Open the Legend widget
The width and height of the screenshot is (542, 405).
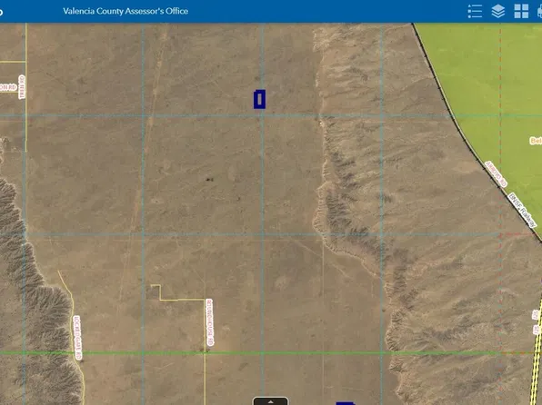(x=475, y=11)
